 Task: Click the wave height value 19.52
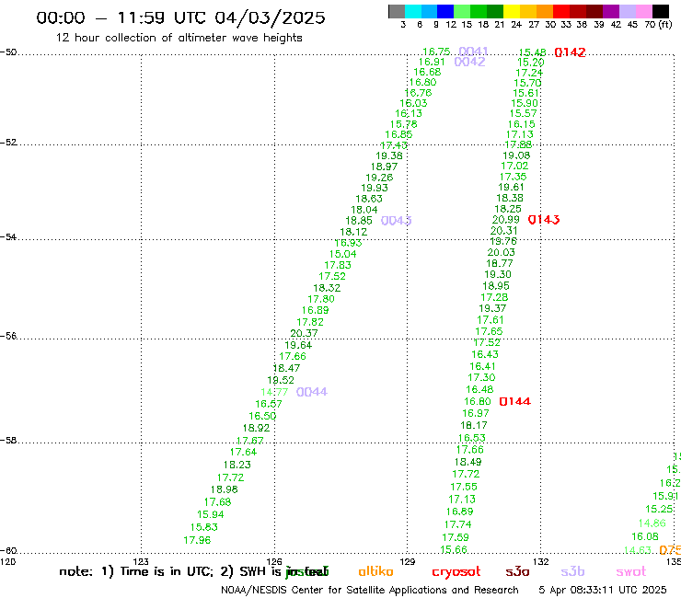click(281, 380)
